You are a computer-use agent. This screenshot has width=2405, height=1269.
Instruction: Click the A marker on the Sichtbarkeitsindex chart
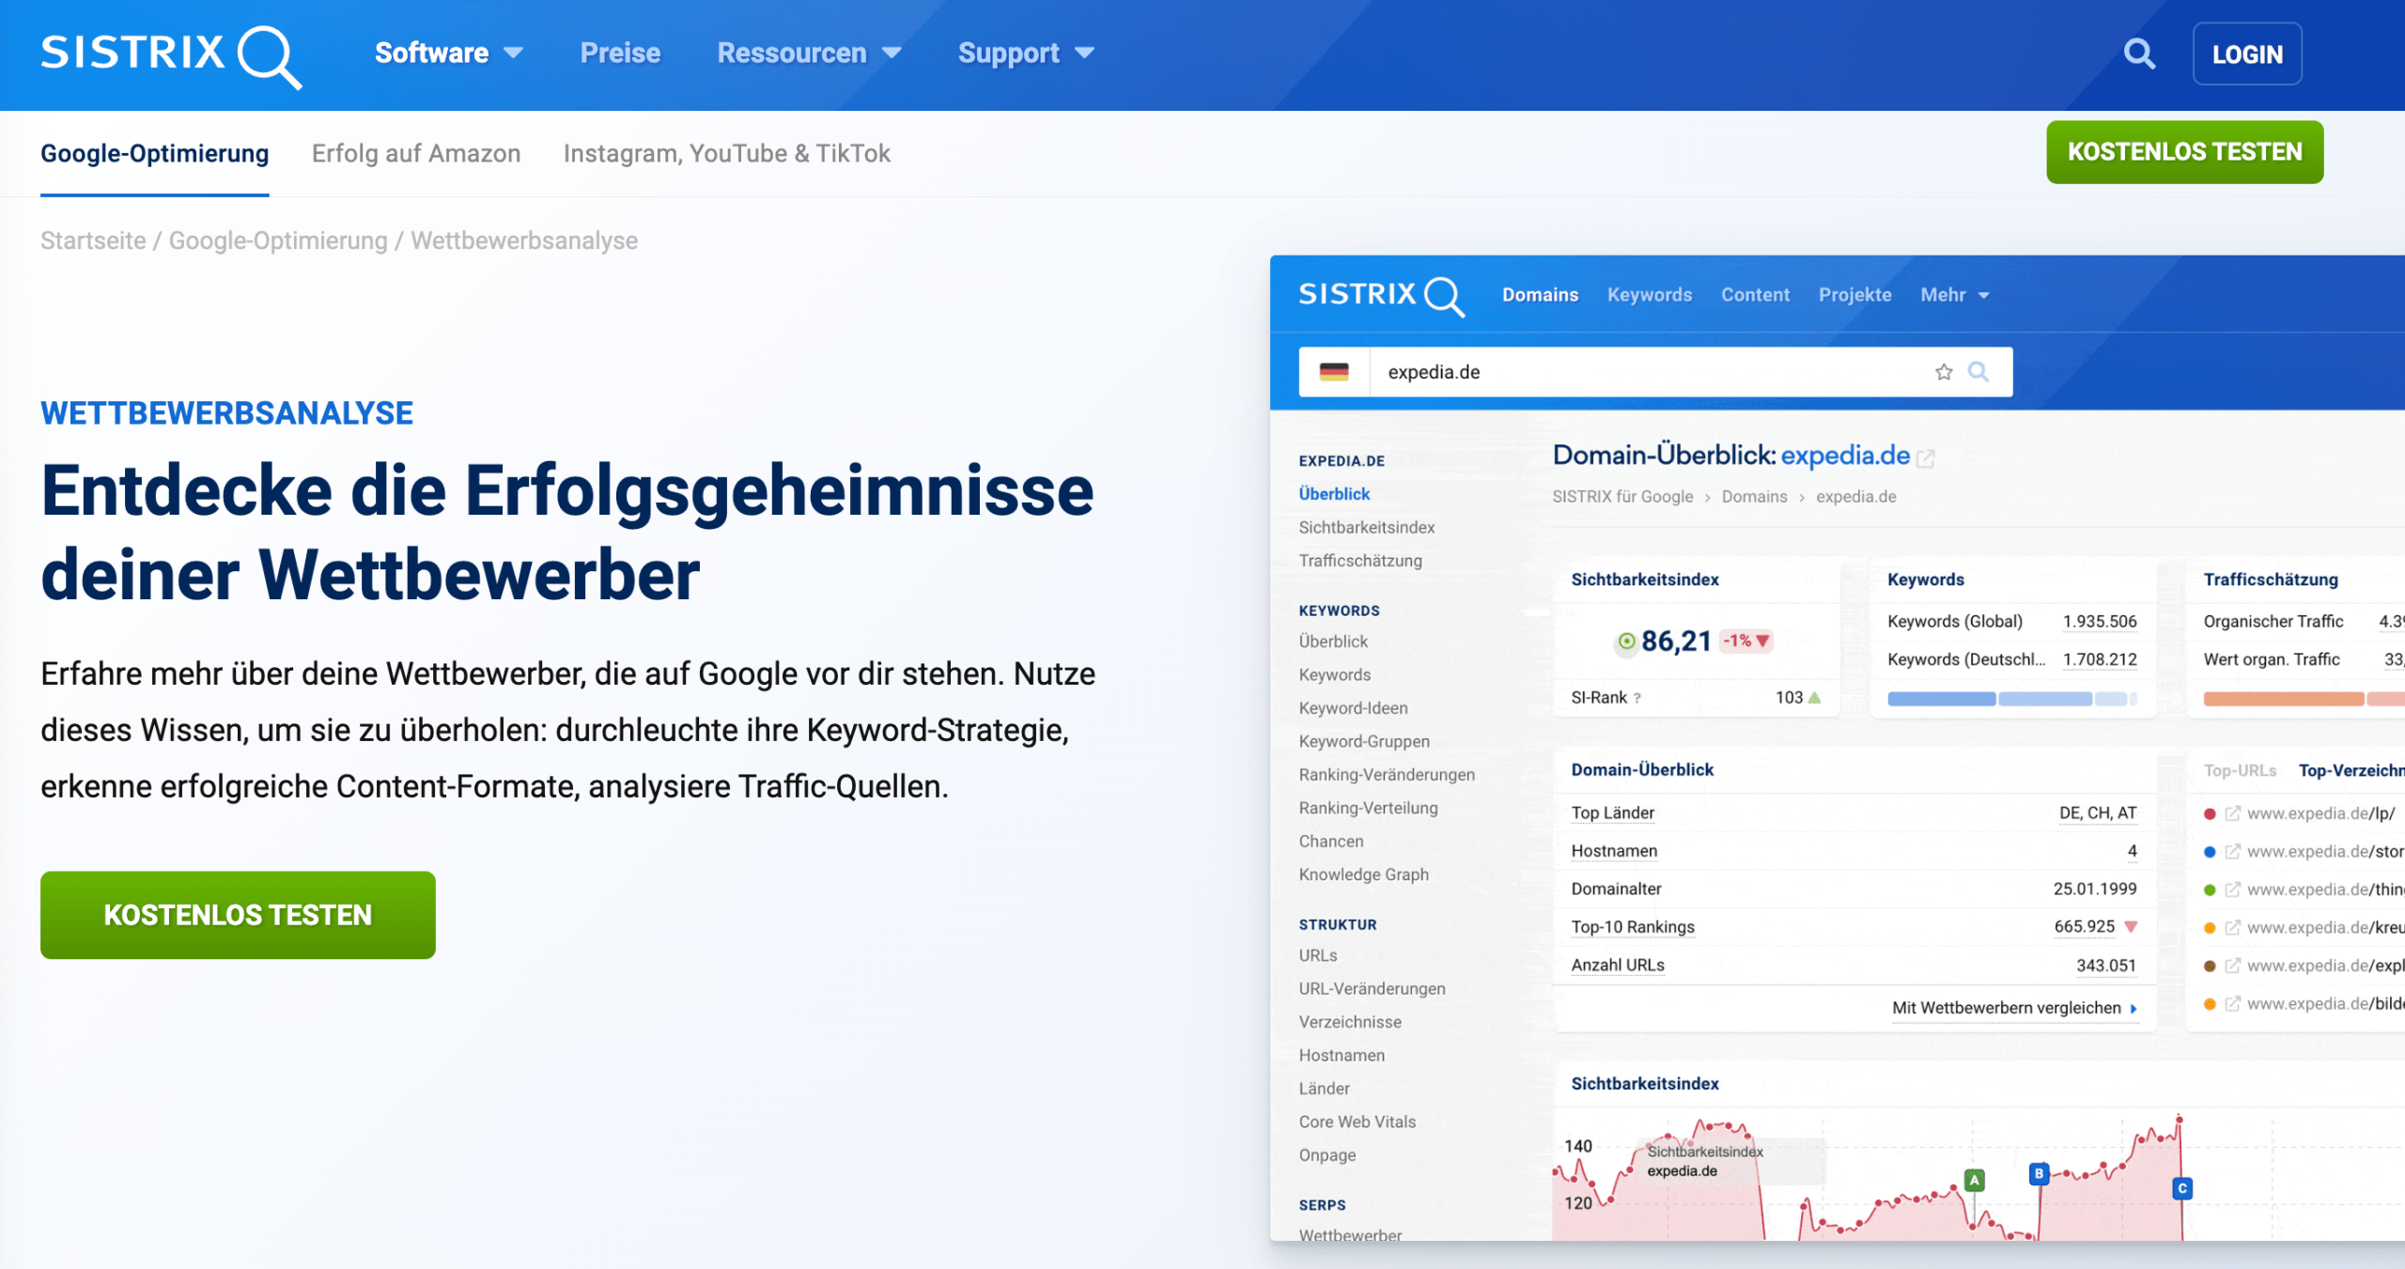pos(1975,1180)
